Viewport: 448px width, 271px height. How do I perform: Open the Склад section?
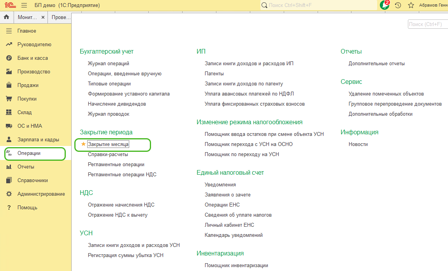[x=25, y=113]
